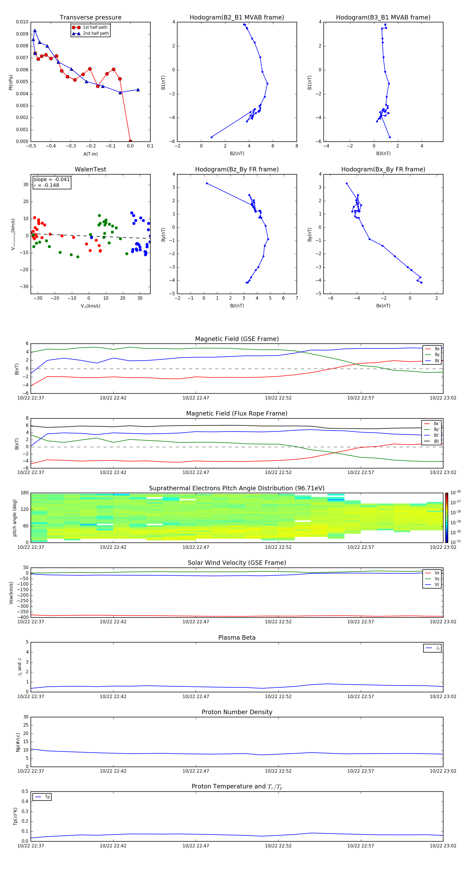Click 'pitch angle (deg)' axis label
474x869 pixels.
[x=14, y=517]
